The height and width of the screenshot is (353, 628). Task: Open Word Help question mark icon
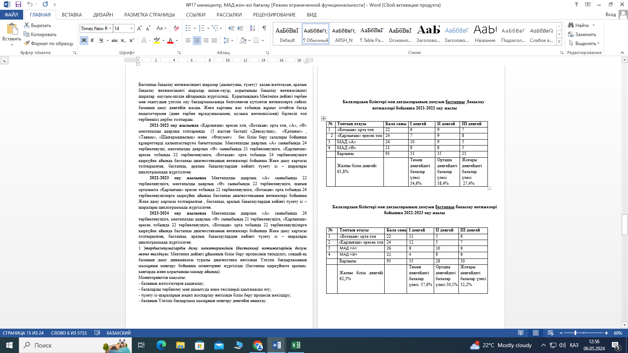[x=576, y=4]
